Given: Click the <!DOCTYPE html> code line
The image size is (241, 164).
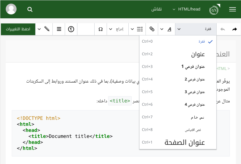Looking at the screenshot, I should [x=39, y=118].
